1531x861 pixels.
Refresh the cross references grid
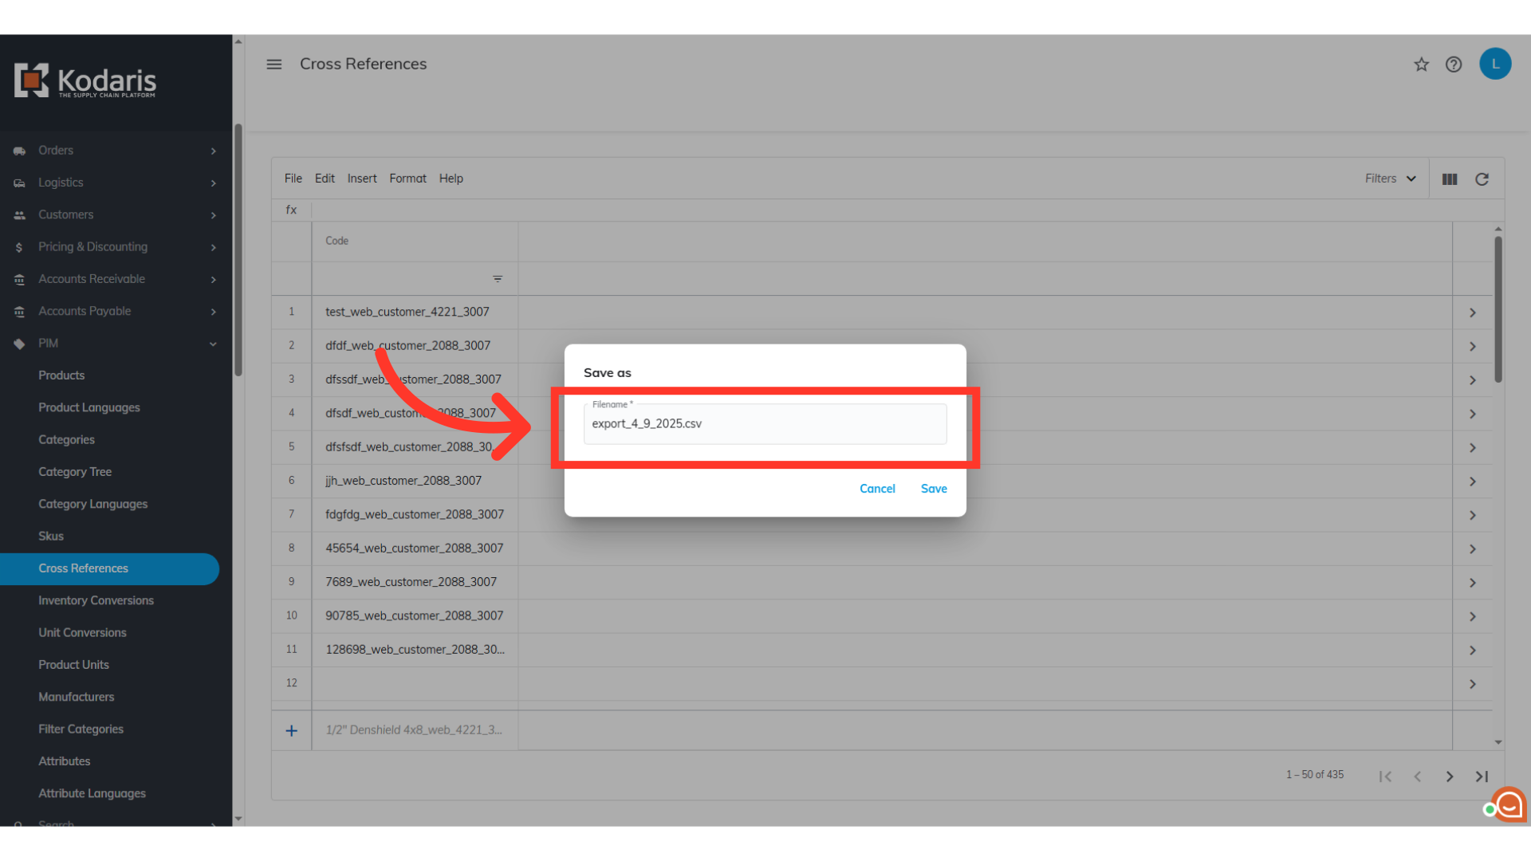pyautogui.click(x=1482, y=179)
